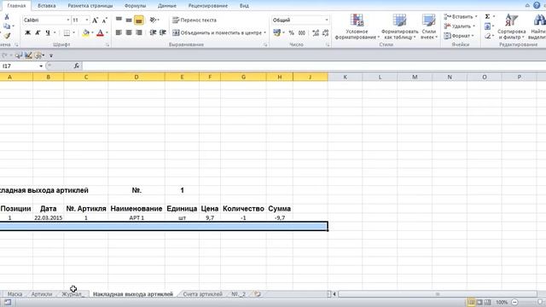This screenshot has height=307, width=546.
Task: Apply thousands separator 000 icon
Action: click(x=302, y=32)
